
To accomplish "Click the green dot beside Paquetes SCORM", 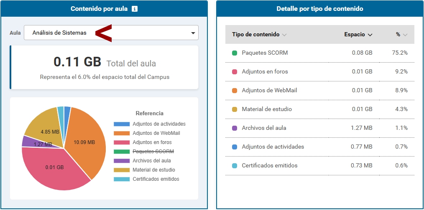I will pyautogui.click(x=235, y=53).
